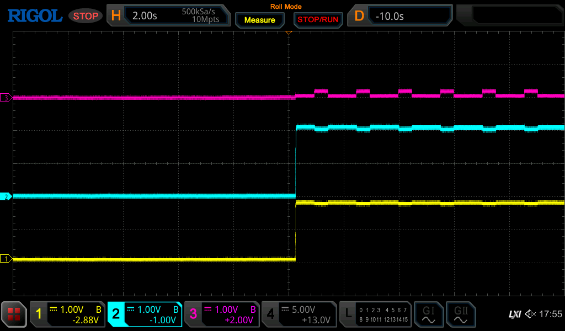Click the channel 2 ground level marker
Screen dimensions: 565x331
[6, 196]
